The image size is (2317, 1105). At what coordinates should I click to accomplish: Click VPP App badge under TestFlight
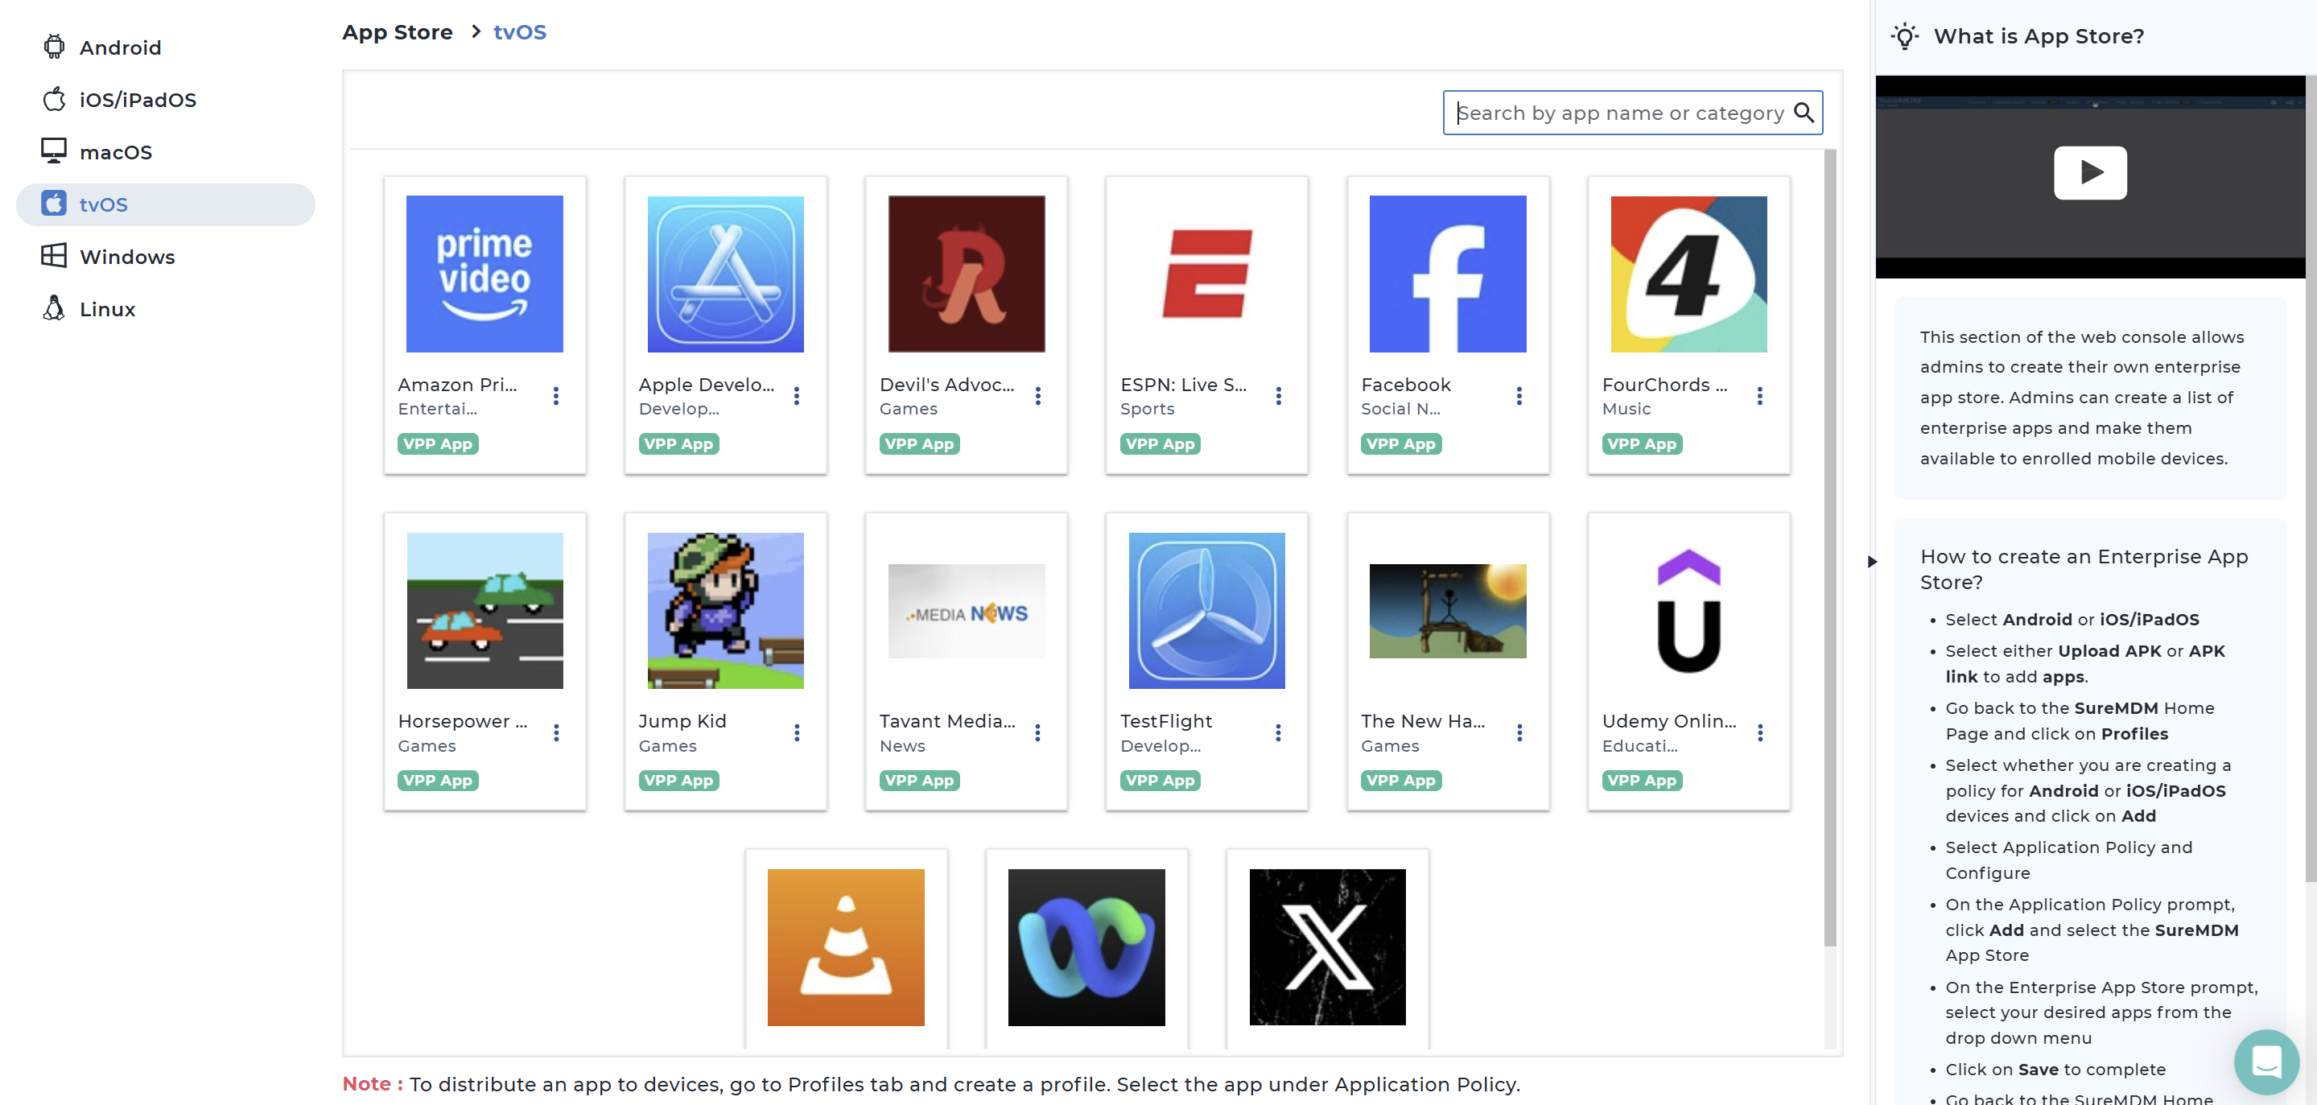coord(1160,780)
